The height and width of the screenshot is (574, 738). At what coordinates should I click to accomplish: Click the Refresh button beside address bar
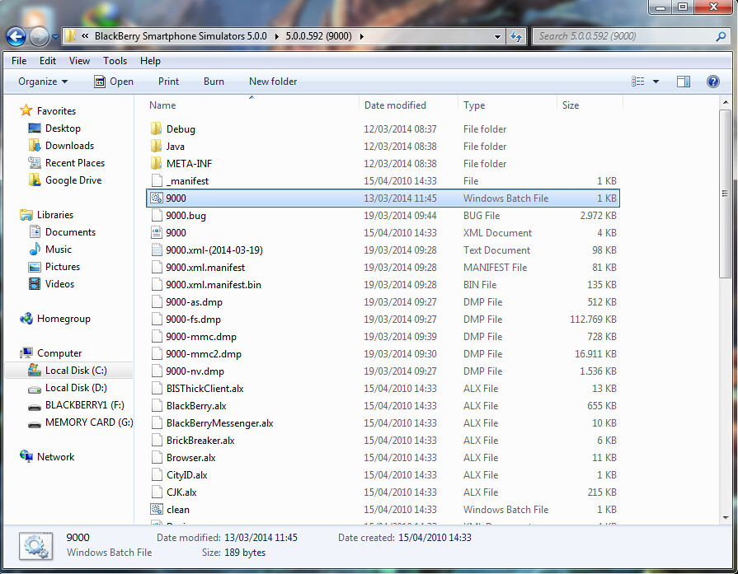pyautogui.click(x=516, y=36)
